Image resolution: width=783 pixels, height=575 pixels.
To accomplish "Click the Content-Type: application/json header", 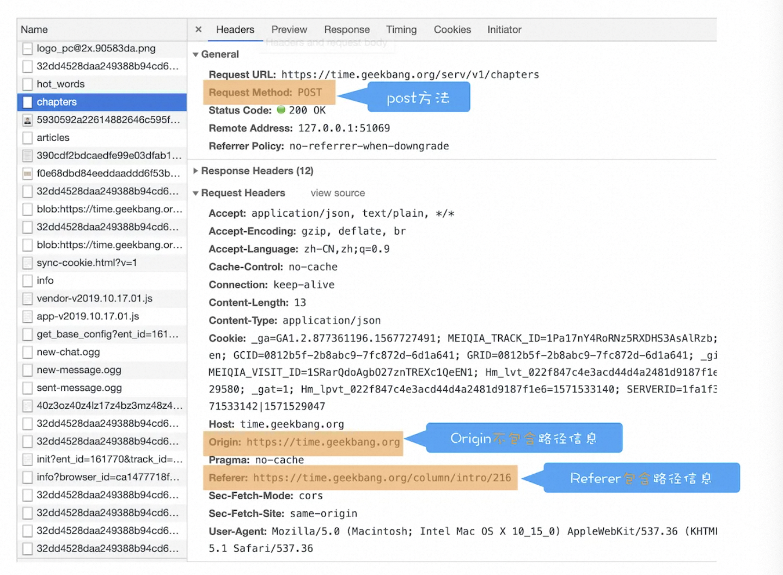I will (x=295, y=320).
